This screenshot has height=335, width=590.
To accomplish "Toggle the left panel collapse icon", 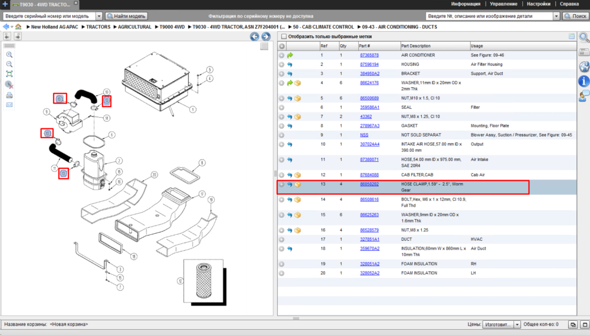I will [x=6, y=36].
